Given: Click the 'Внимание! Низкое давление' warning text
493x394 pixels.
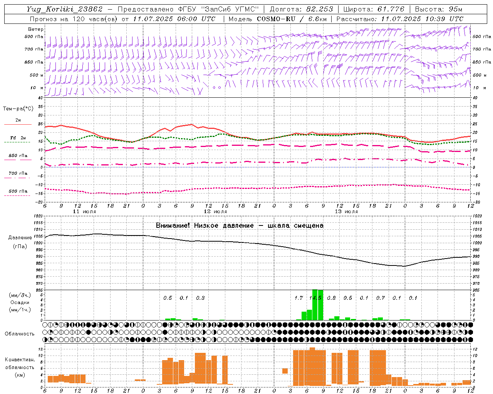Looking at the screenshot, I should click(205, 225).
